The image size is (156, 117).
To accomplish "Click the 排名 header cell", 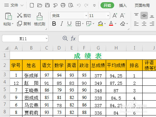I will 134,65.
